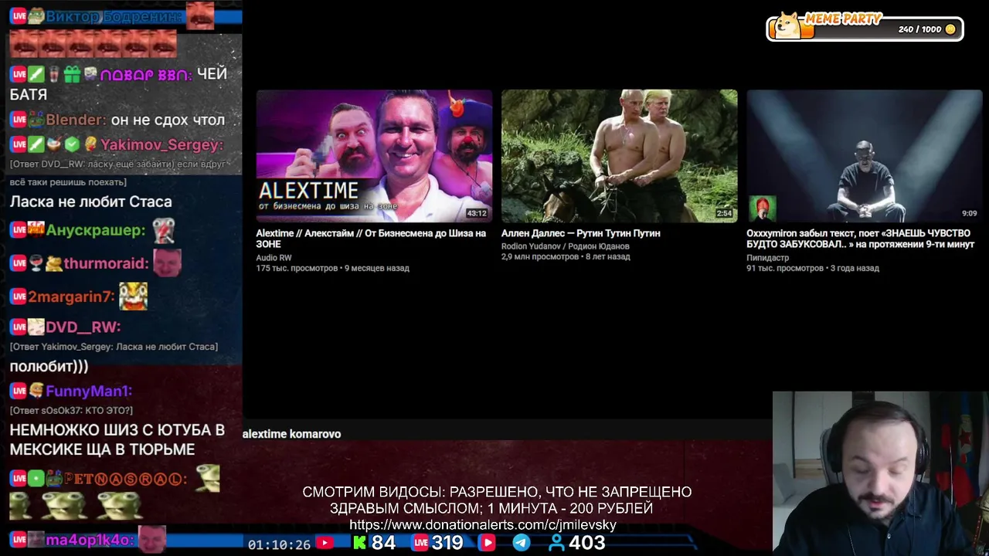Image resolution: width=989 pixels, height=556 pixels.
Task: Click the username 'DVD__RW' in chat
Action: 81,327
